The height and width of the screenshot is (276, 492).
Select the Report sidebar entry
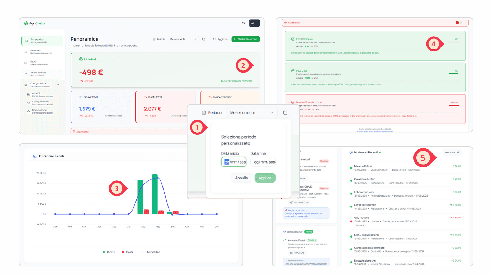click(41, 62)
